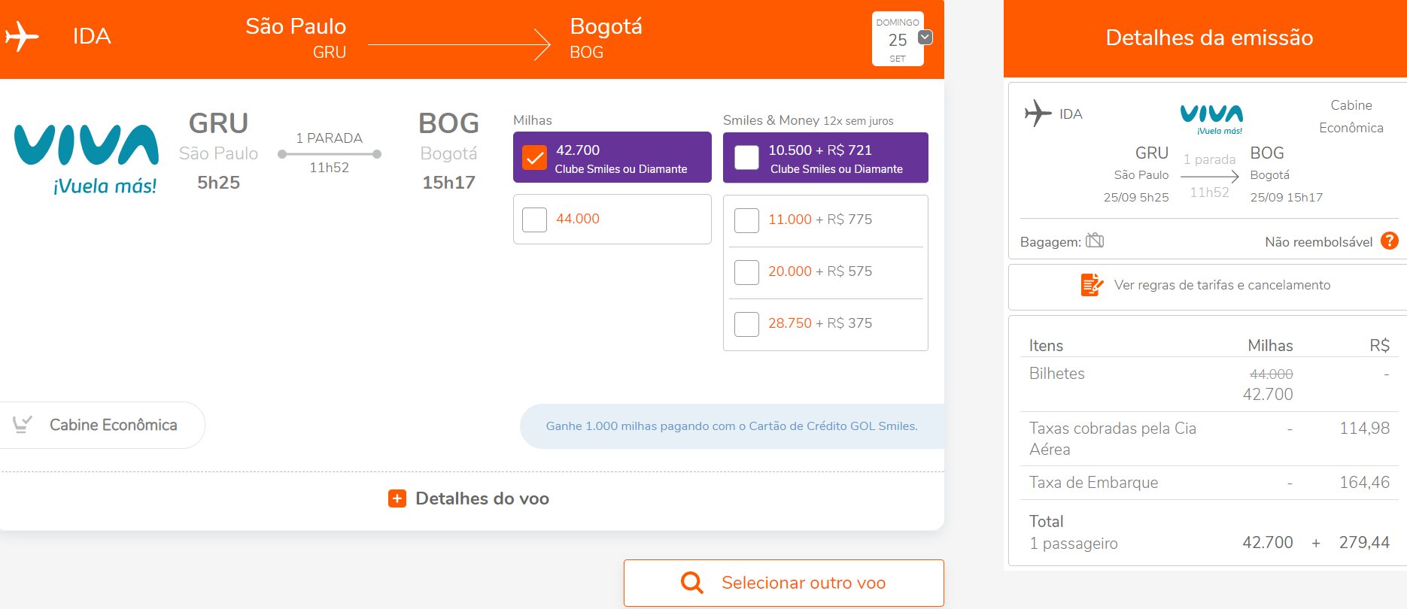This screenshot has height=609, width=1407.
Task: Click the magnifier icon in Selecionar outro voo
Action: point(691,583)
